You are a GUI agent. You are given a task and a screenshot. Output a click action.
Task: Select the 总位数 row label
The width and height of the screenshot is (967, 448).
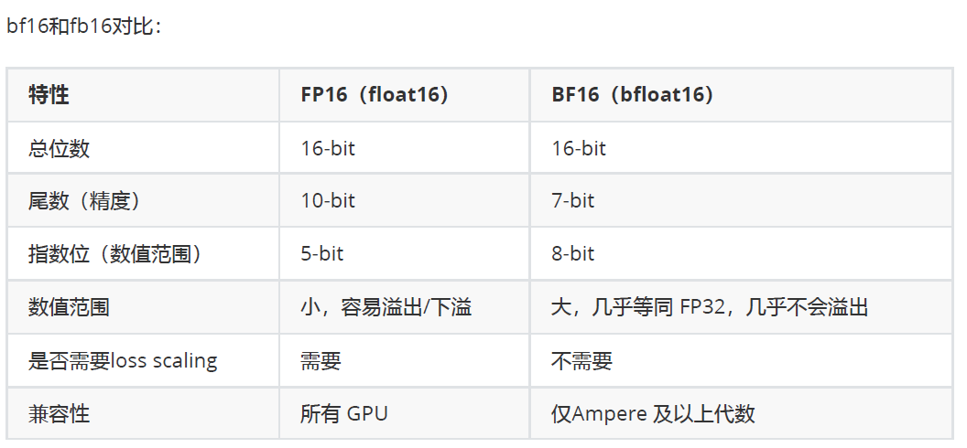click(x=143, y=148)
